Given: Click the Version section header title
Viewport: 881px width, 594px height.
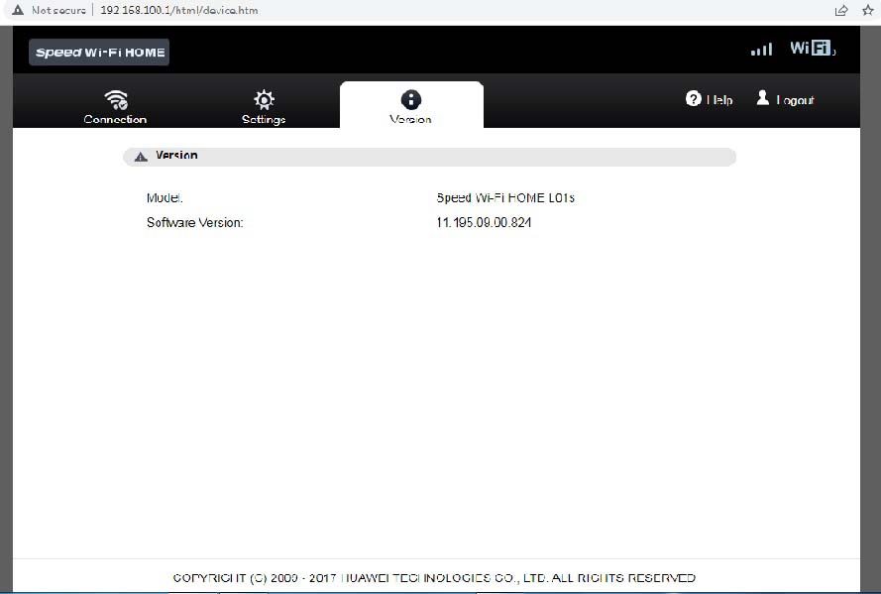Looking at the screenshot, I should (x=176, y=155).
